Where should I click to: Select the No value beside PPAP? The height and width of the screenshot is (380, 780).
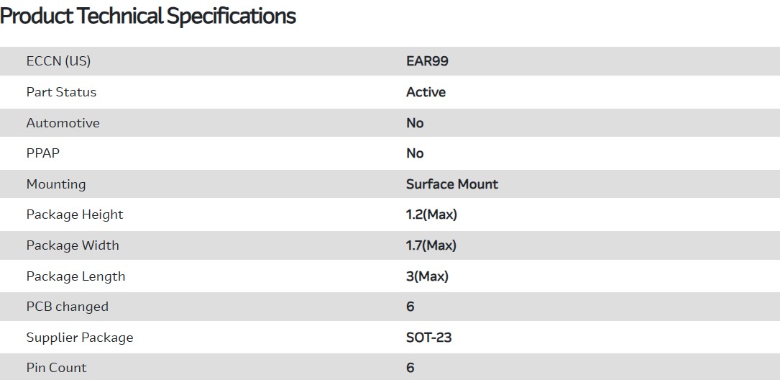(x=415, y=153)
